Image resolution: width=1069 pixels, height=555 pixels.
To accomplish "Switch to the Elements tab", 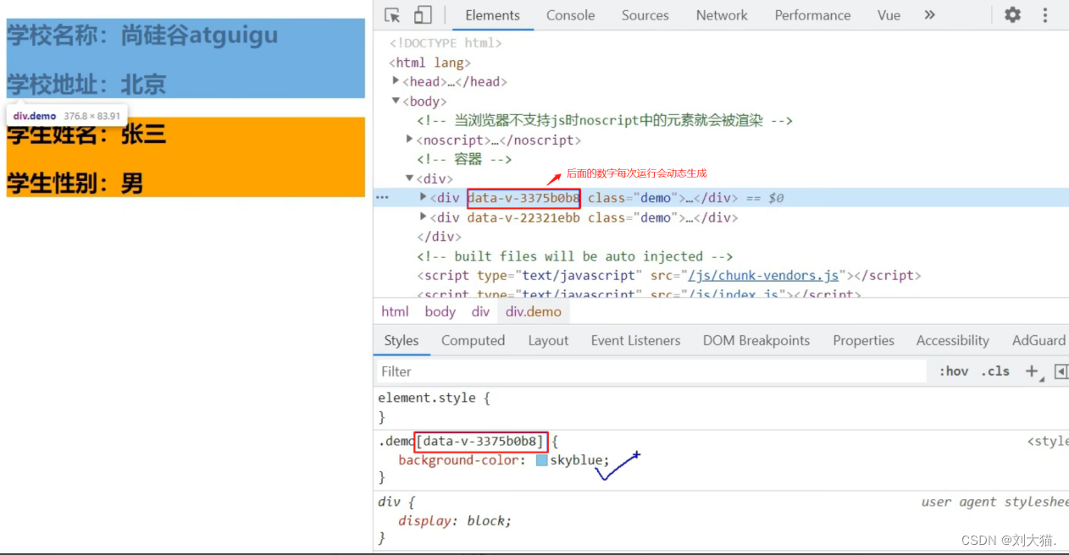I will coord(492,15).
